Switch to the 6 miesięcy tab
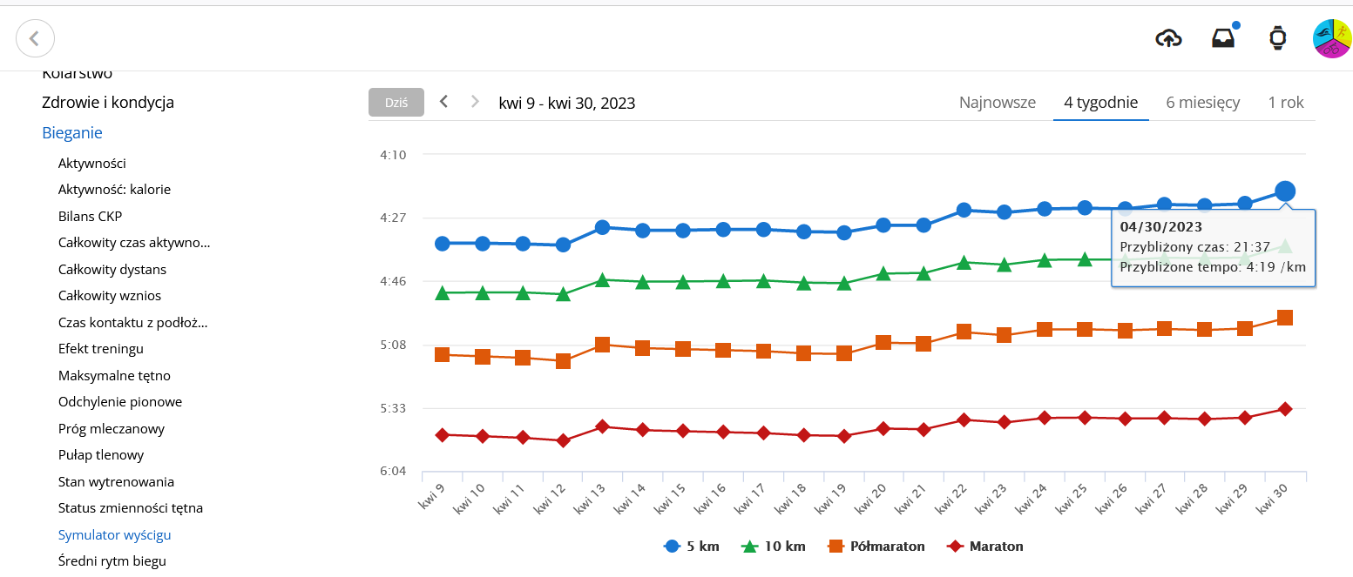1353x577 pixels. pos(1202,103)
